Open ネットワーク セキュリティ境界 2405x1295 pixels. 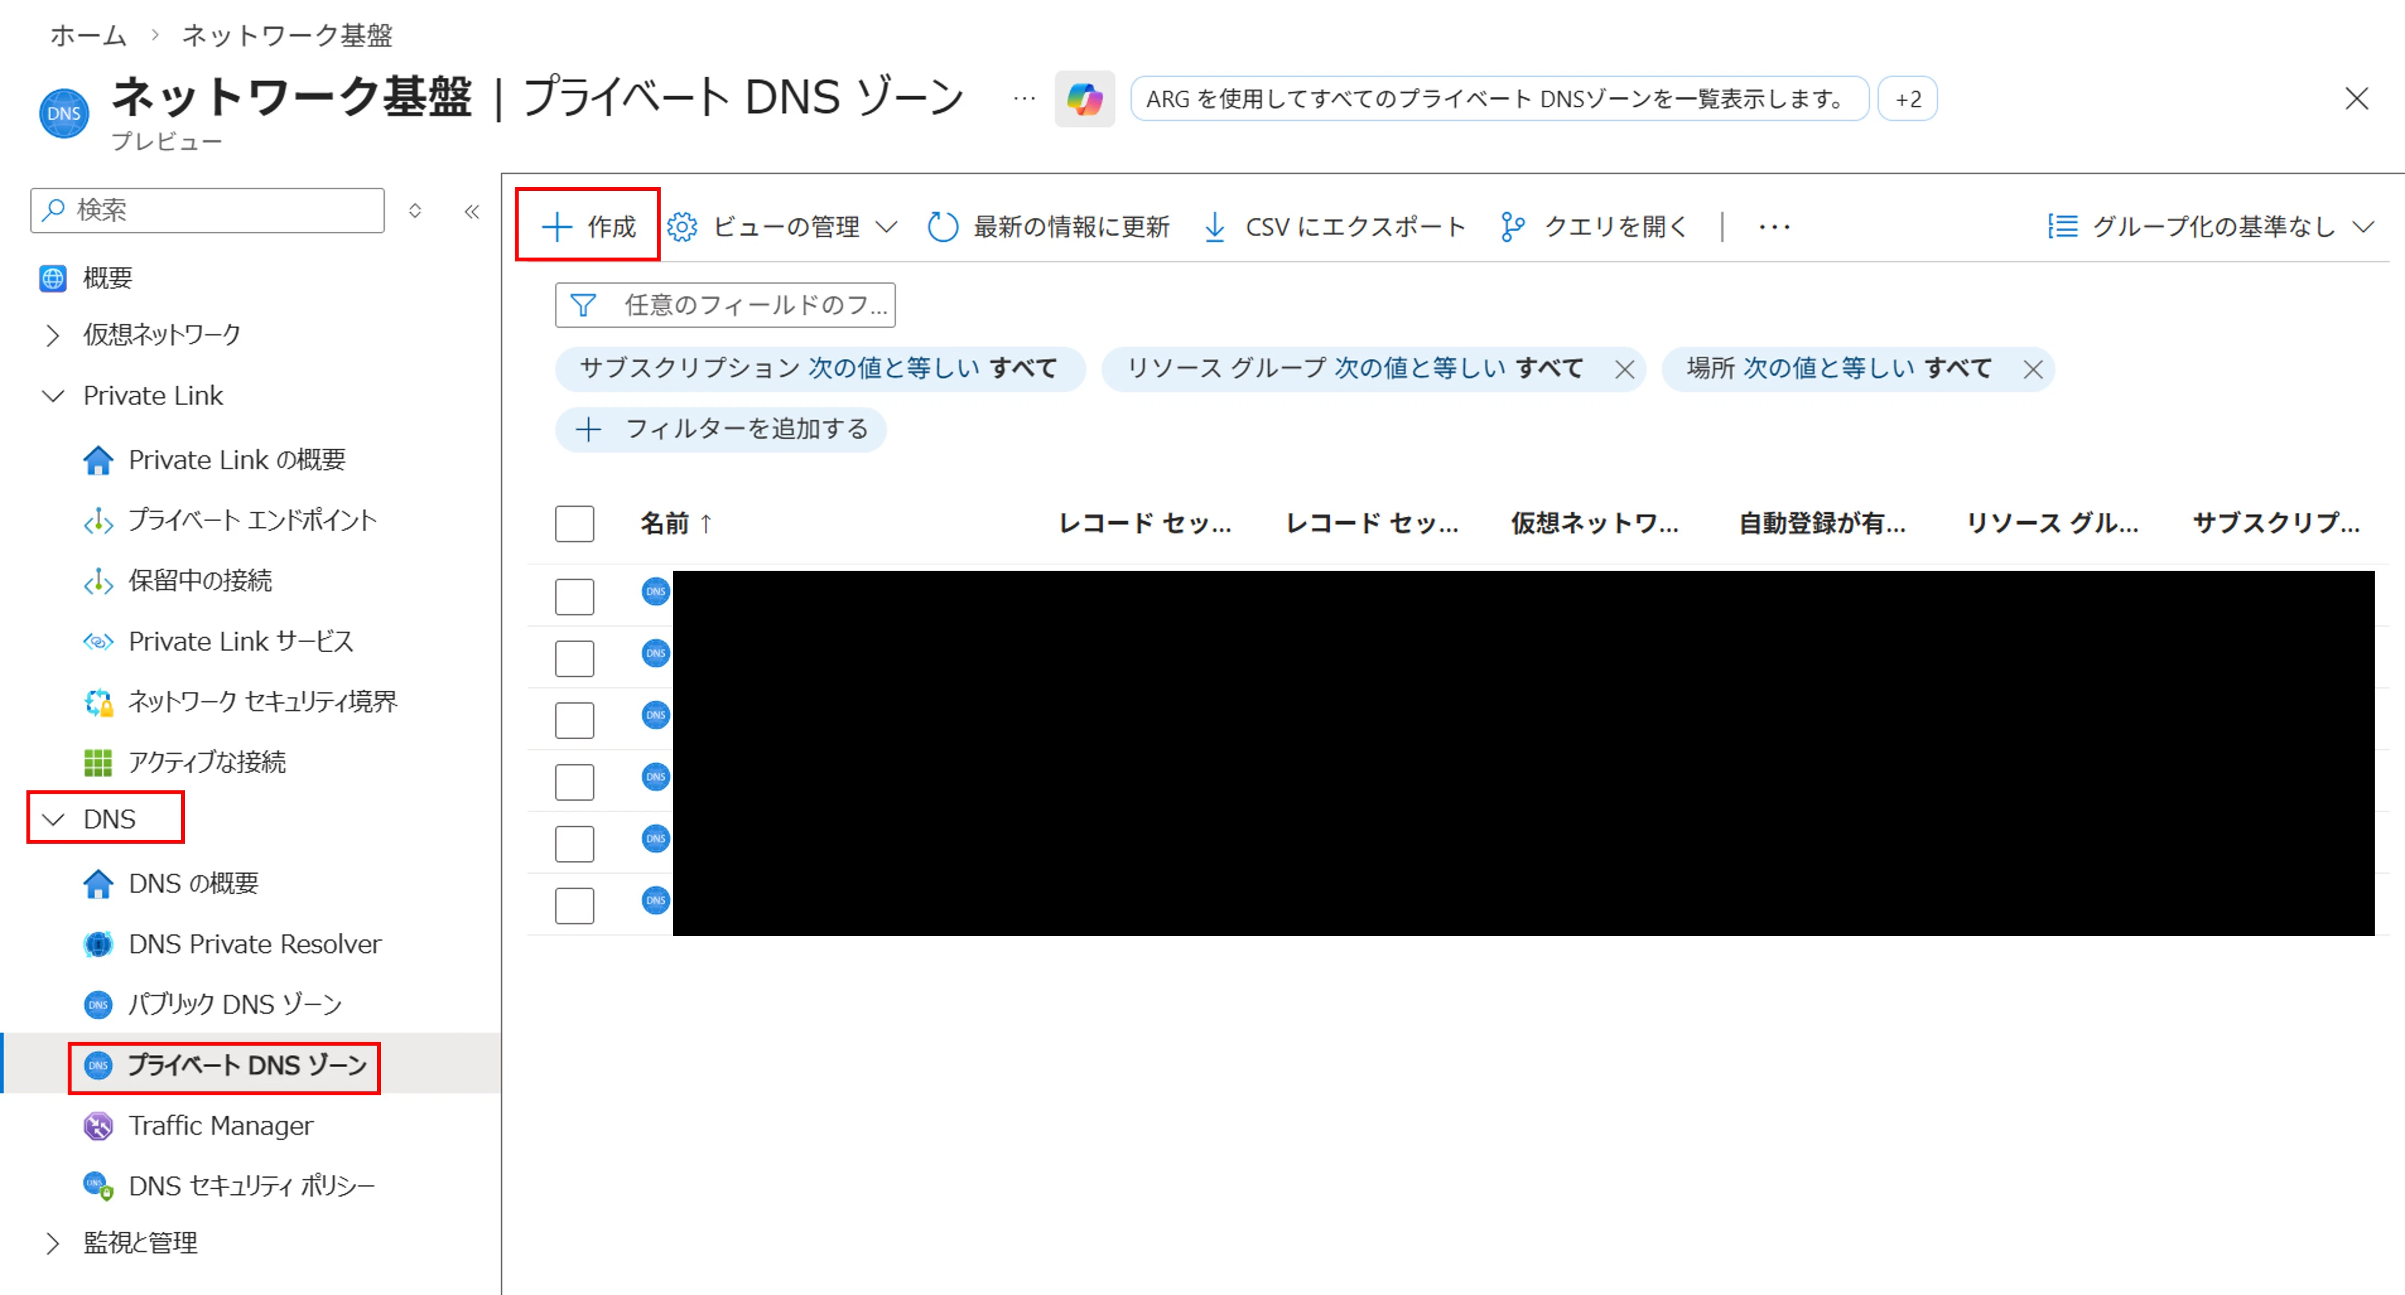tap(262, 702)
